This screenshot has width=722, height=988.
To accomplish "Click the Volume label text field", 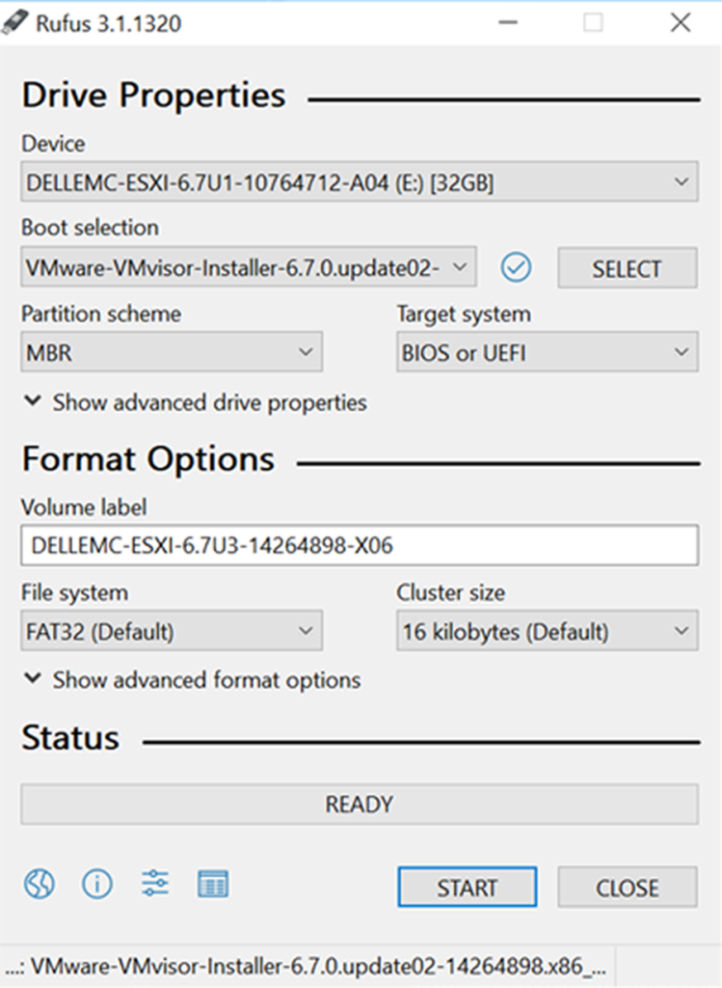I will [x=359, y=545].
